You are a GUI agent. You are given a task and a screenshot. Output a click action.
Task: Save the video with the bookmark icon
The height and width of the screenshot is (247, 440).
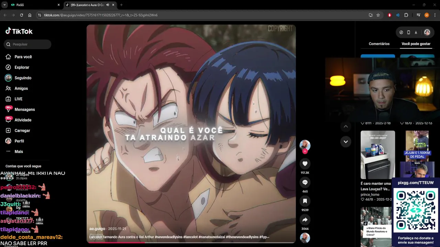tap(305, 201)
